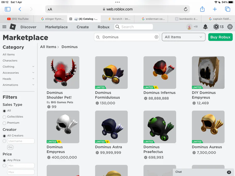Focus the Max price input field
This screenshot has height=176, width=235.
[x=21, y=172]
